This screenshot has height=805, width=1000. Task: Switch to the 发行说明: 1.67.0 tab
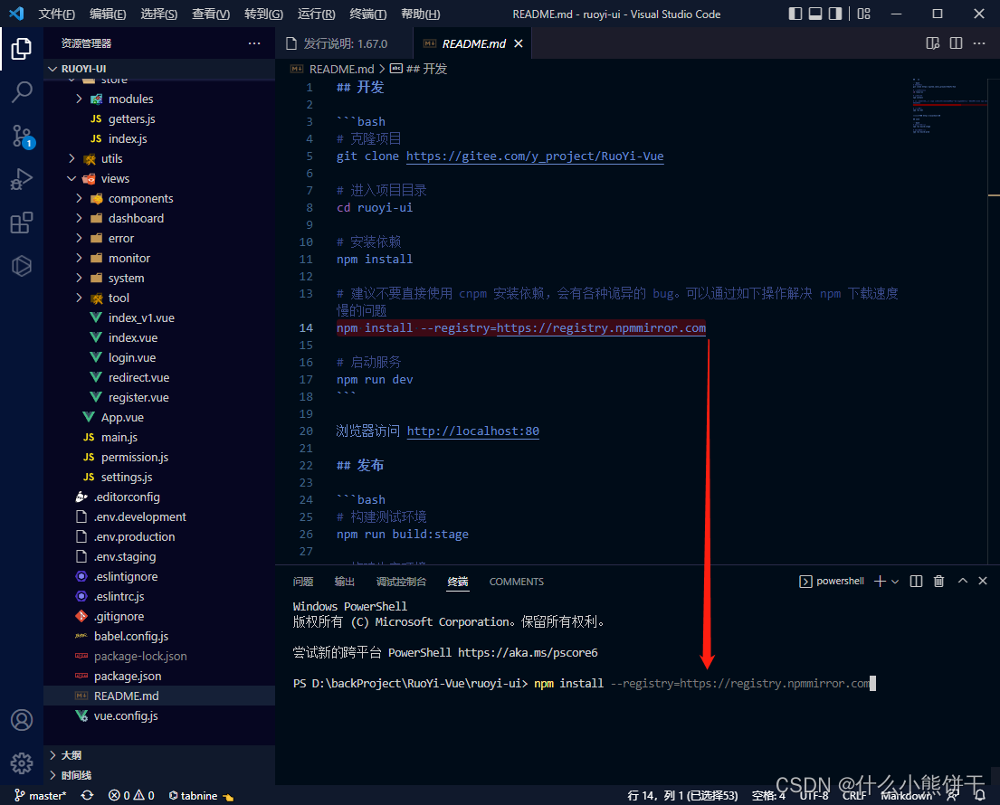point(345,43)
